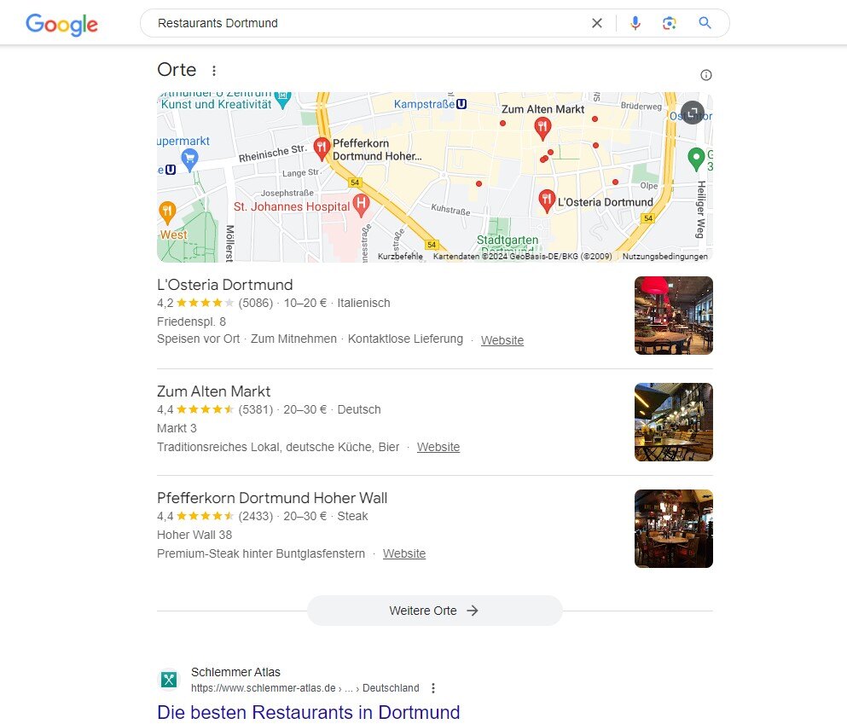Open Orte three-dot options menu
This screenshot has width=847, height=724.
pos(214,71)
